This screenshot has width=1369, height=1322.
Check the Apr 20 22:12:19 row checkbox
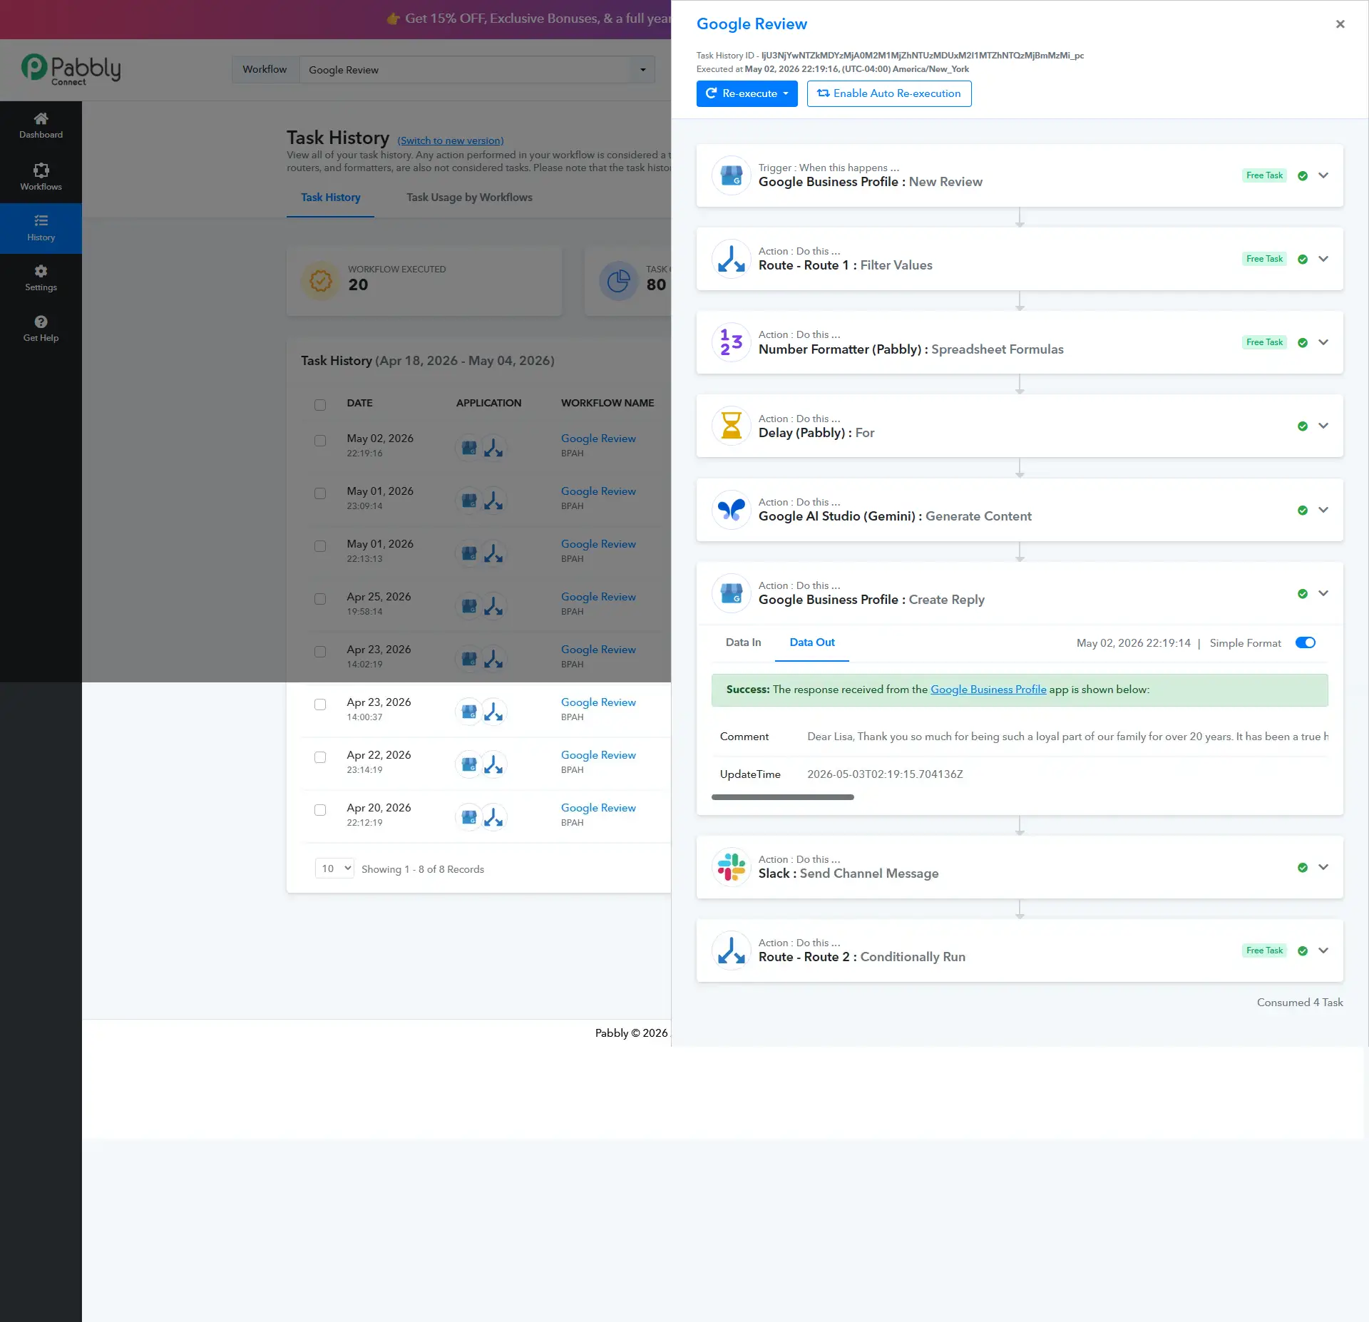(320, 810)
